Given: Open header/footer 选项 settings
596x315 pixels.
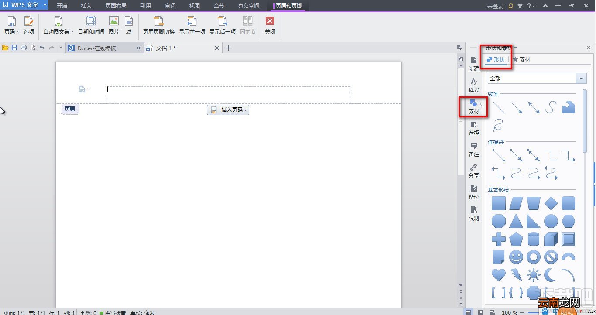Looking at the screenshot, I should [x=29, y=25].
